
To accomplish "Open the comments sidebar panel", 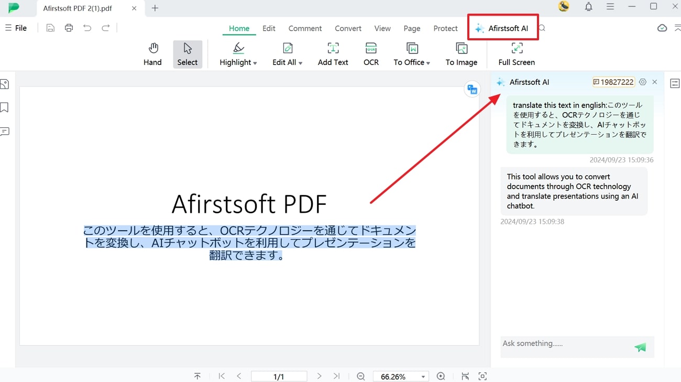I will 5,131.
